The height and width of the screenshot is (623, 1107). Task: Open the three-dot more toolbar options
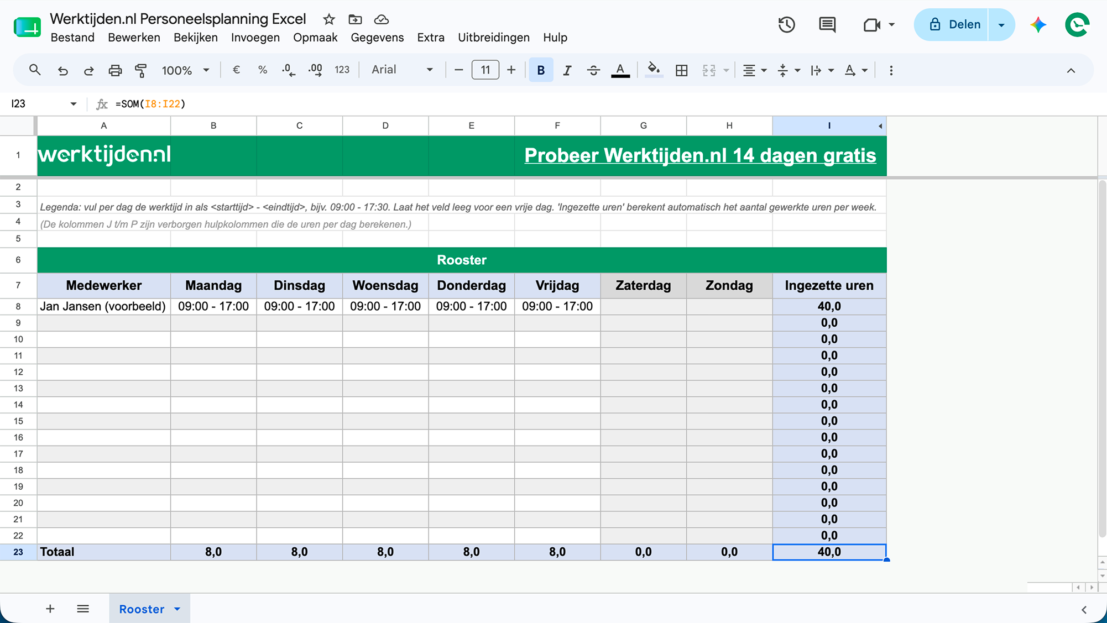[x=891, y=70]
